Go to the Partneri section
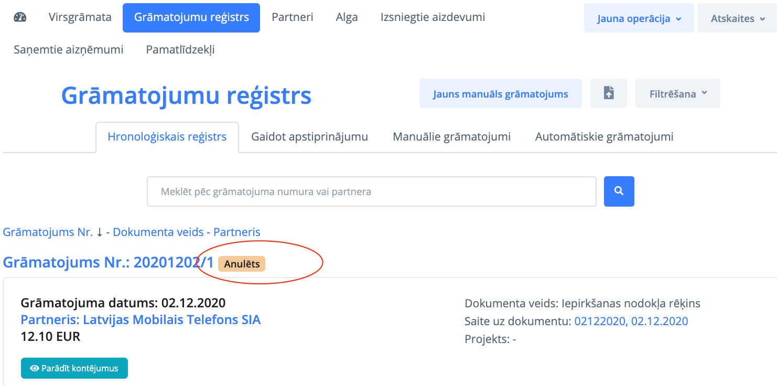This screenshot has width=777, height=386. pos(292,17)
